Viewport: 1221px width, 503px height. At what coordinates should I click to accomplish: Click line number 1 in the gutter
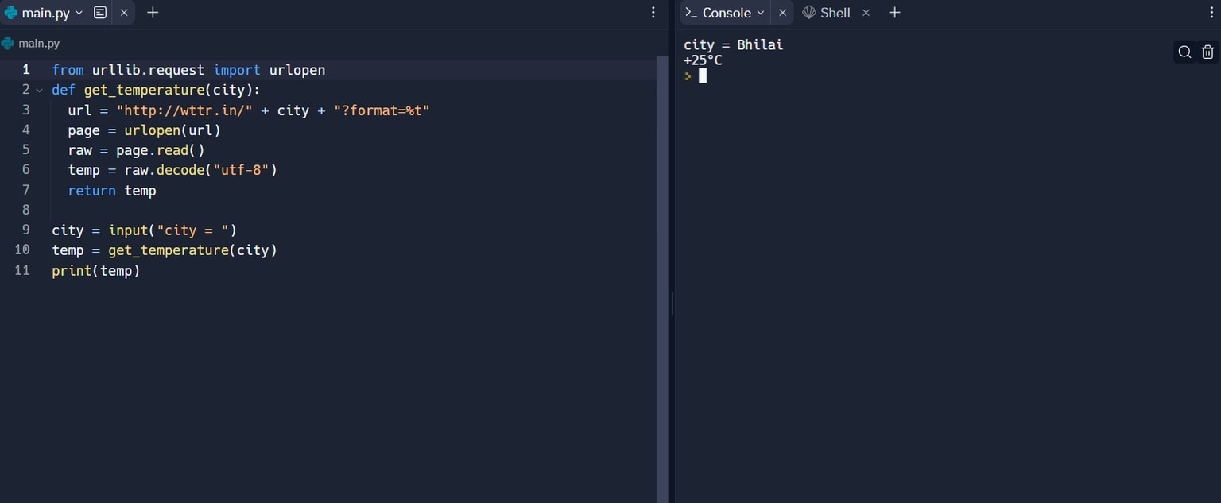click(25, 70)
